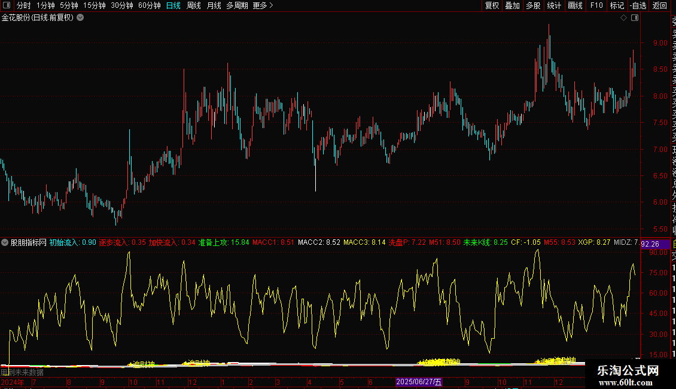
Task: Click the 加快流入: 0.34 value
Action: 172,242
